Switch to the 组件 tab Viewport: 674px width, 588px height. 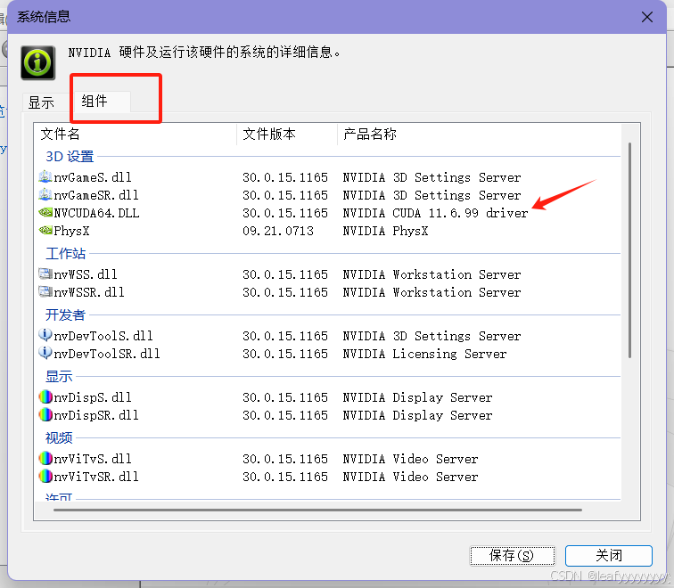coord(100,102)
